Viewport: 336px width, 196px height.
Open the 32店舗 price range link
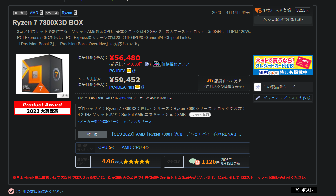click(x=126, y=98)
